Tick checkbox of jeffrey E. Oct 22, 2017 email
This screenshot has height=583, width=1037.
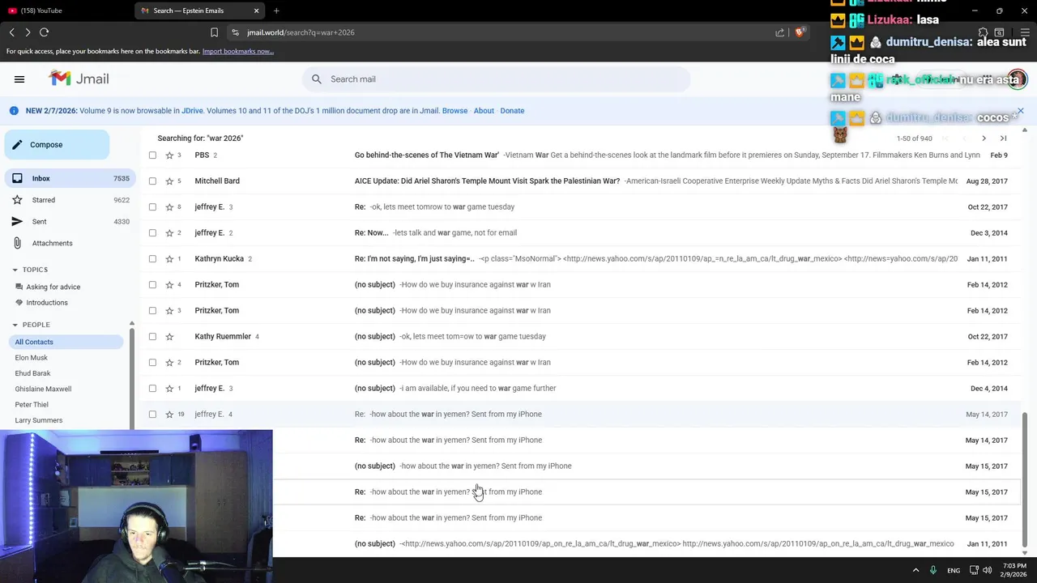click(x=152, y=206)
